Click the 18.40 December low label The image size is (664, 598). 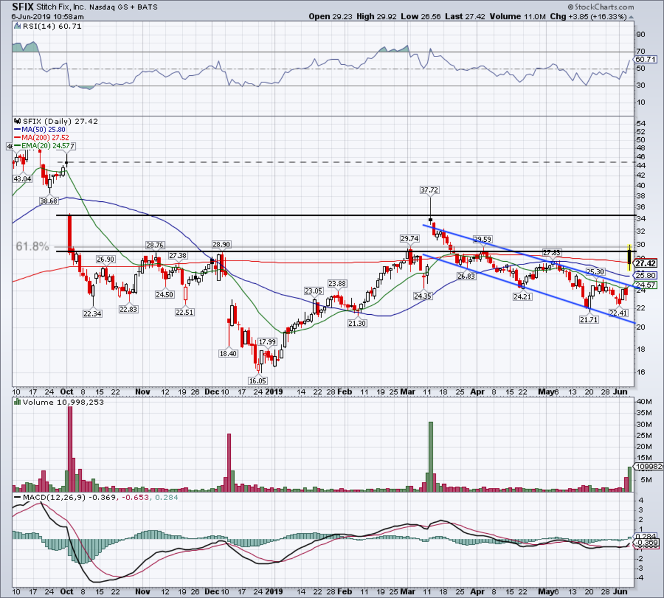[x=228, y=353]
